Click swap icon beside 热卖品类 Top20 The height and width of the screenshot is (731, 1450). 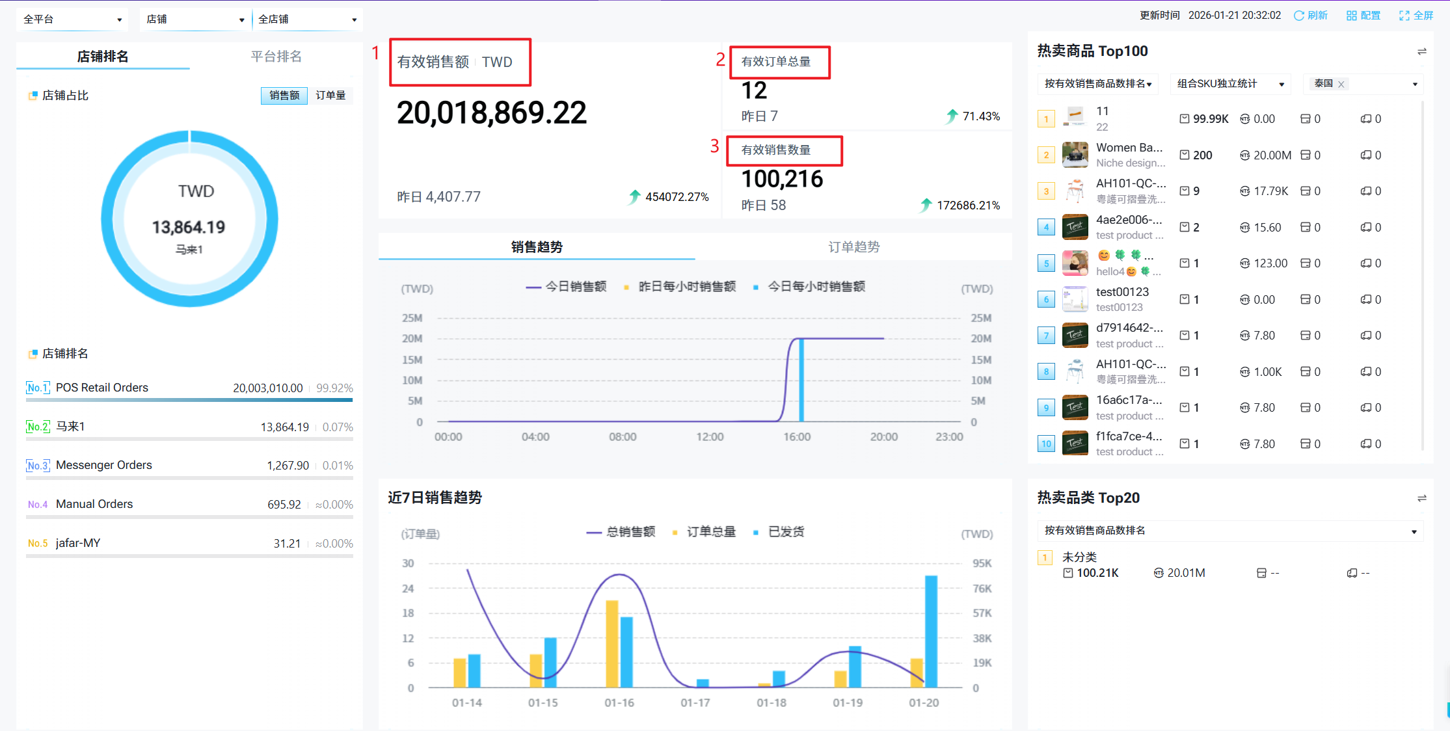click(x=1421, y=498)
